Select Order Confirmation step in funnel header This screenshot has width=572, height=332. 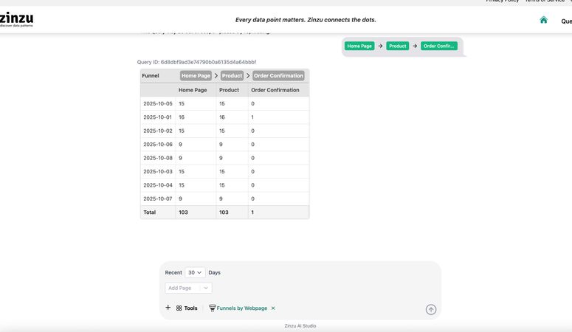pyautogui.click(x=278, y=75)
